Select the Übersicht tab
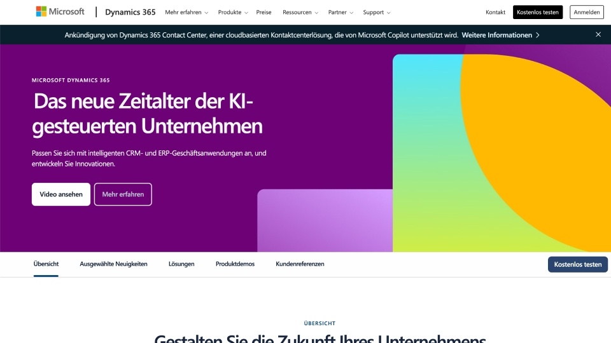The height and width of the screenshot is (343, 611). (x=46, y=264)
